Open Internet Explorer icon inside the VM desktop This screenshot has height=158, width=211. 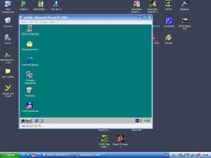[30, 60]
